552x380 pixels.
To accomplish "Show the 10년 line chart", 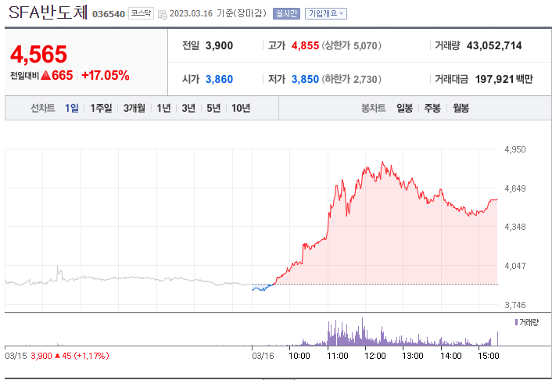I will (x=241, y=108).
